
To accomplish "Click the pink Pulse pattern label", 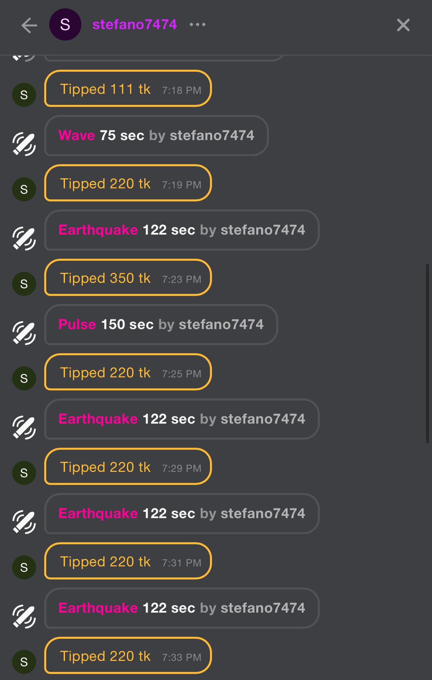I will (x=77, y=325).
